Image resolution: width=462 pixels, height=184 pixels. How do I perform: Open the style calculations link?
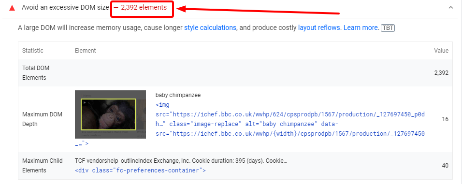pos(210,28)
